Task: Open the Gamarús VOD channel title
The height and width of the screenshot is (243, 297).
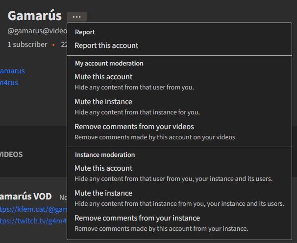Action: point(25,197)
